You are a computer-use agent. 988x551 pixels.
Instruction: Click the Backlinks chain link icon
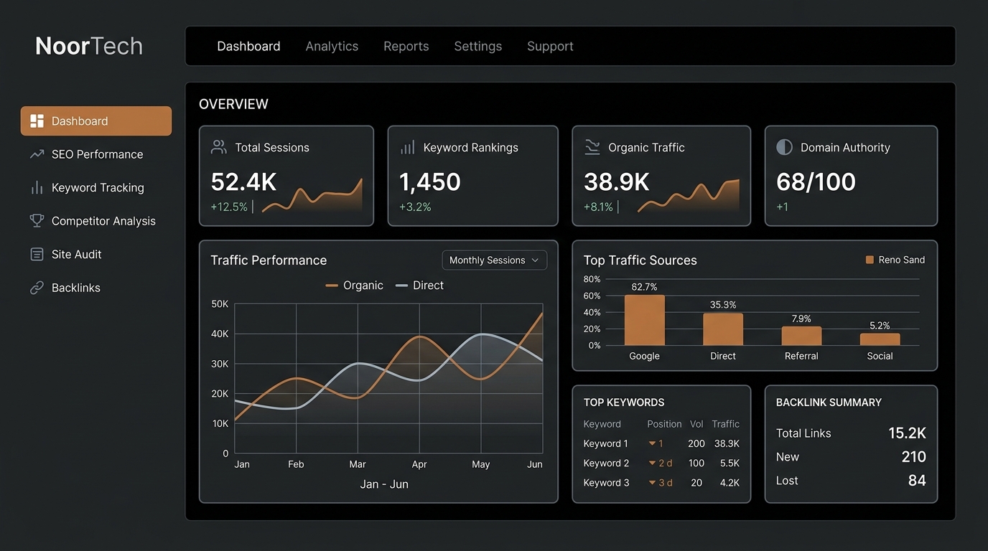pos(37,288)
